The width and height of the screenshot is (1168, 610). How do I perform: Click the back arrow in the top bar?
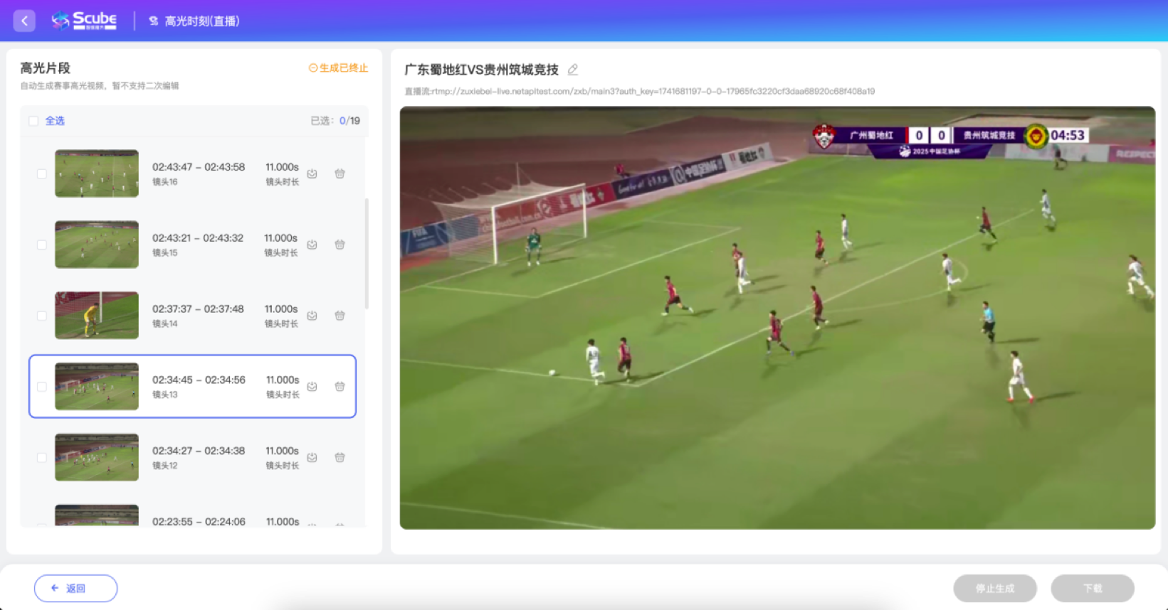tap(24, 21)
